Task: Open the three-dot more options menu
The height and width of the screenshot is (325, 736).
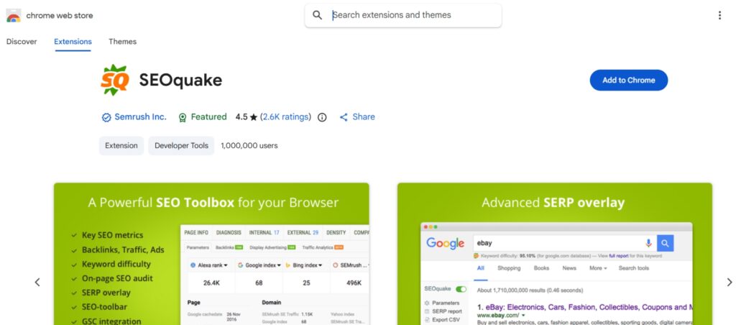Action: coord(719,16)
